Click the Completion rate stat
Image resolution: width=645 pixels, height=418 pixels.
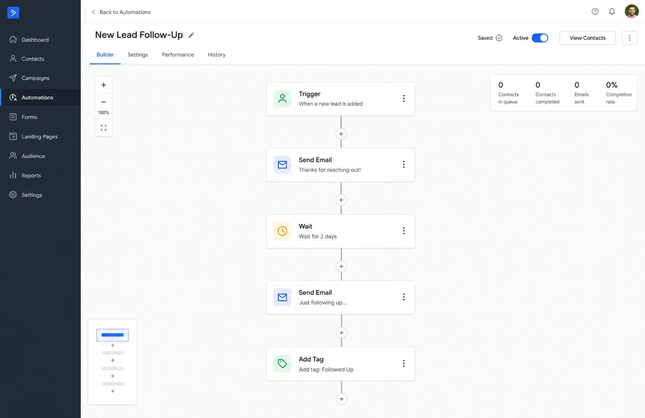click(619, 93)
